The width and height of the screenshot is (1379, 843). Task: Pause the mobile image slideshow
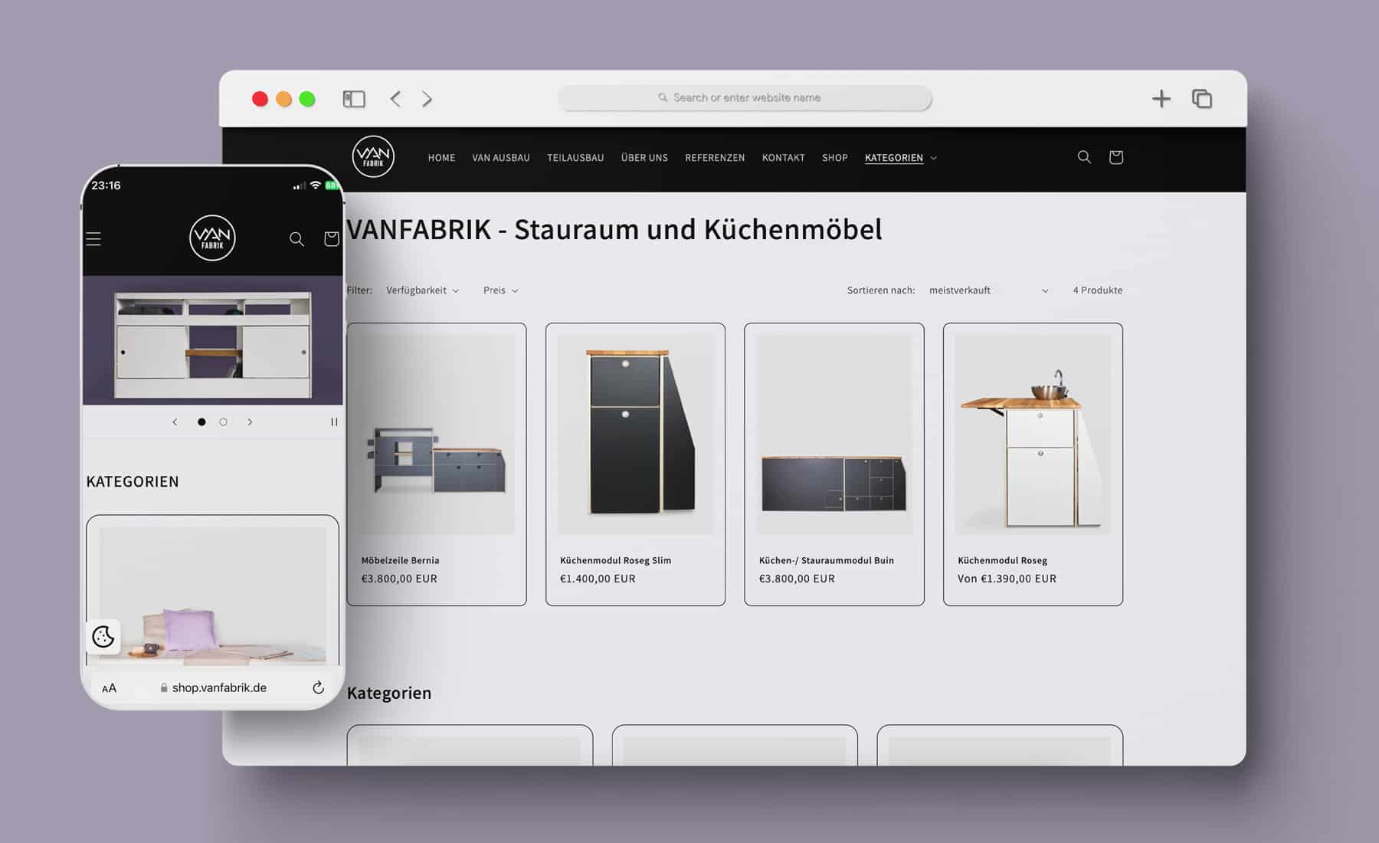tap(333, 421)
